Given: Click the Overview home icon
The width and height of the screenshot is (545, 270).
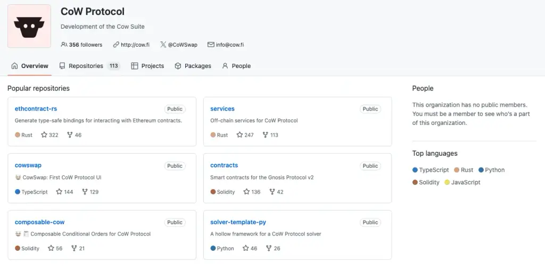Looking at the screenshot, I should [x=14, y=65].
